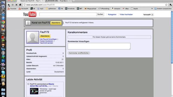The height and width of the screenshot is (97, 173).
Task: Click the Kommentar hinzufügen text box
Action: pos(99,46)
